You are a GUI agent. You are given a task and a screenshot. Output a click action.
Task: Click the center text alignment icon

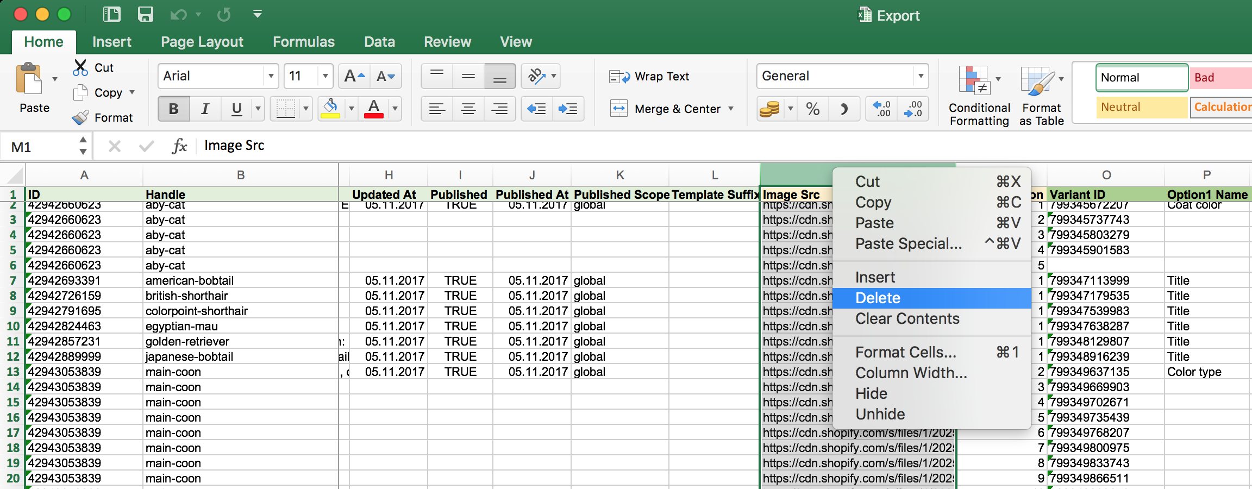click(x=468, y=109)
